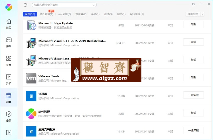Switch to the 网络(1) tab

tap(121, 14)
